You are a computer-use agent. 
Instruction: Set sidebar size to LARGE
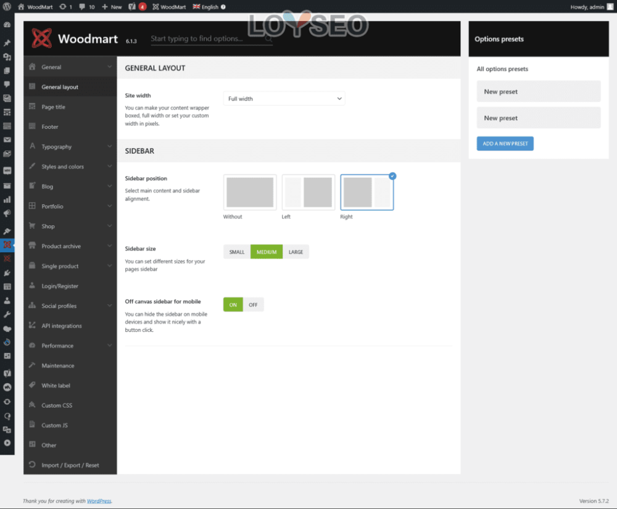point(296,252)
